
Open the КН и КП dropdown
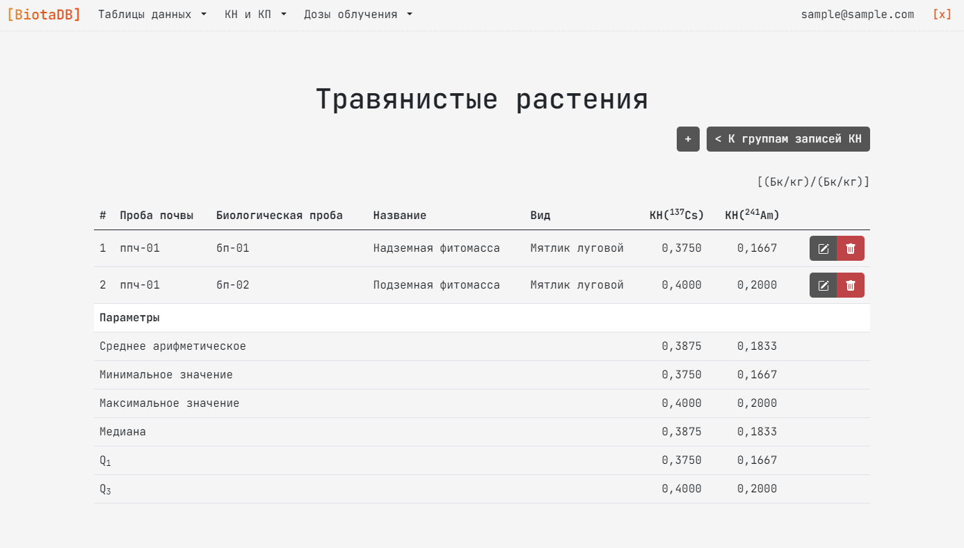point(255,14)
